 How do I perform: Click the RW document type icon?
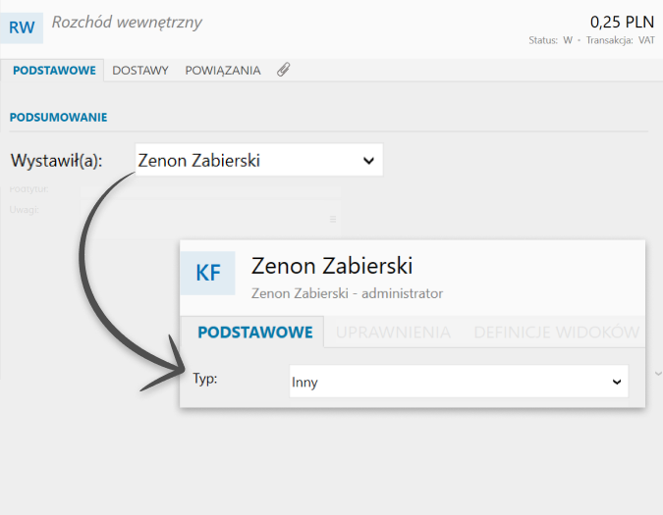[x=22, y=27]
